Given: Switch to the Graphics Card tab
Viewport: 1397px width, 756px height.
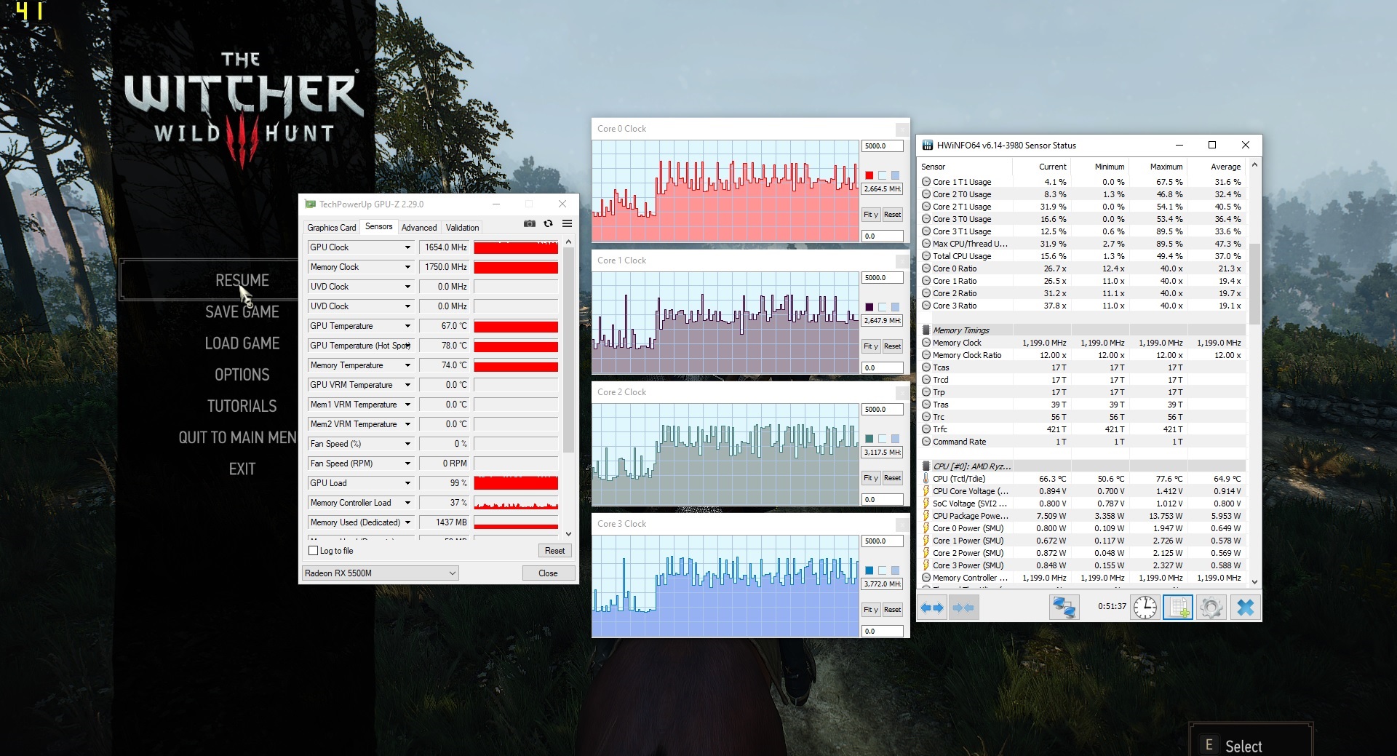Looking at the screenshot, I should coord(332,228).
